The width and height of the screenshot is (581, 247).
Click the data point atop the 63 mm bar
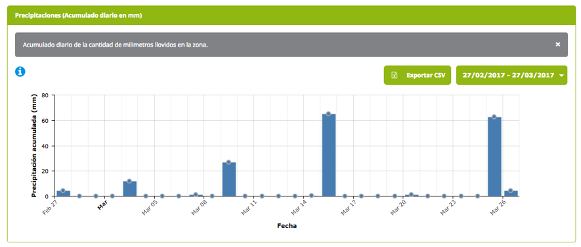tap(494, 117)
